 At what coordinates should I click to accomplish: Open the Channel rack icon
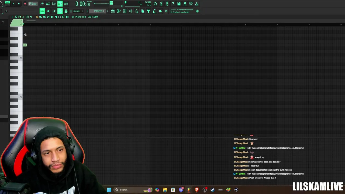click(125, 11)
